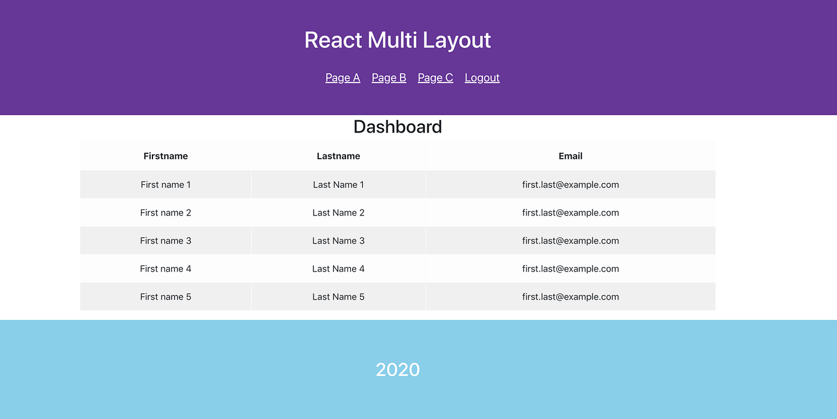Click the First name 1 cell
Screen dimensions: 837x419
click(166, 184)
